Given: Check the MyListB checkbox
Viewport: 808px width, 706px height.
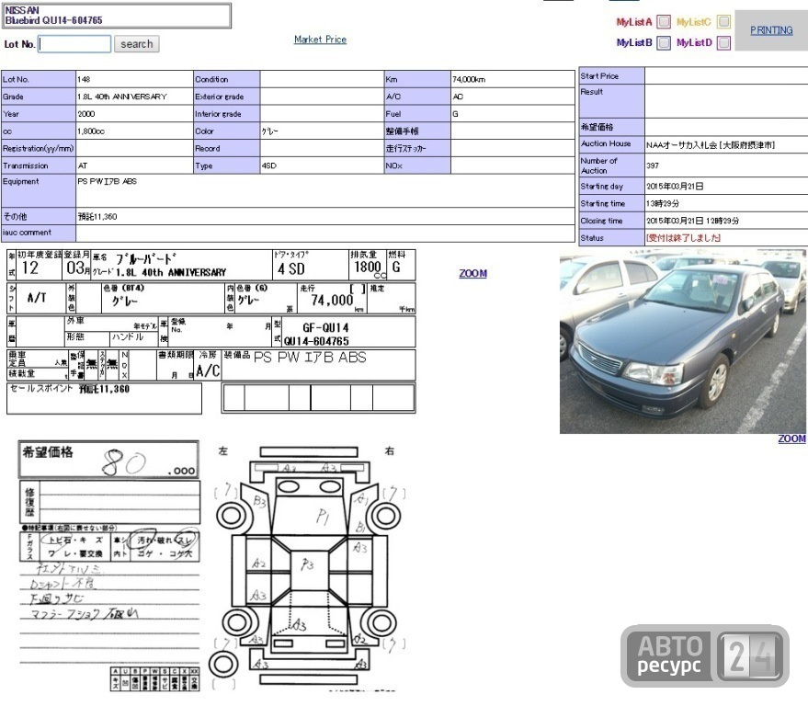Looking at the screenshot, I should coord(665,42).
